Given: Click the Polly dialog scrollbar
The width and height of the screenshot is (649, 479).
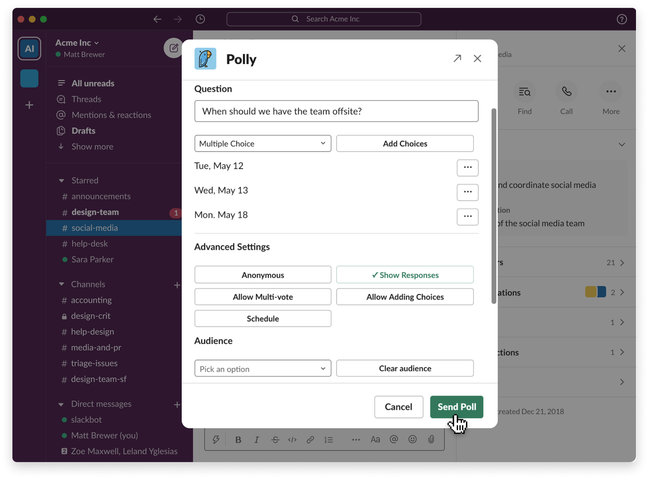Looking at the screenshot, I should tap(494, 206).
